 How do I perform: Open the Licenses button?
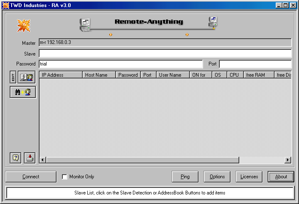click(x=249, y=177)
